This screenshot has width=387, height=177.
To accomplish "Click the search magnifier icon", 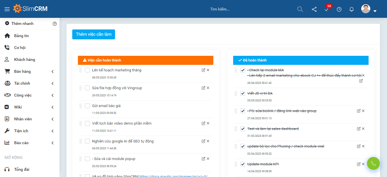I will pyautogui.click(x=300, y=9).
